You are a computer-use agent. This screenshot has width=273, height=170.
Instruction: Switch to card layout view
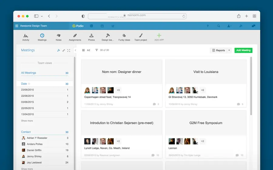click(83, 50)
